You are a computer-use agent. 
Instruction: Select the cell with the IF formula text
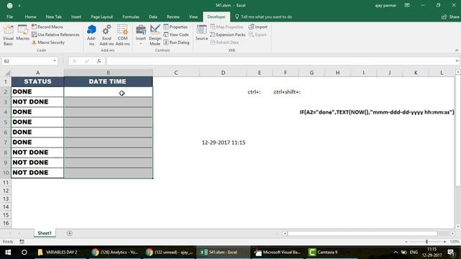pyautogui.click(x=377, y=112)
